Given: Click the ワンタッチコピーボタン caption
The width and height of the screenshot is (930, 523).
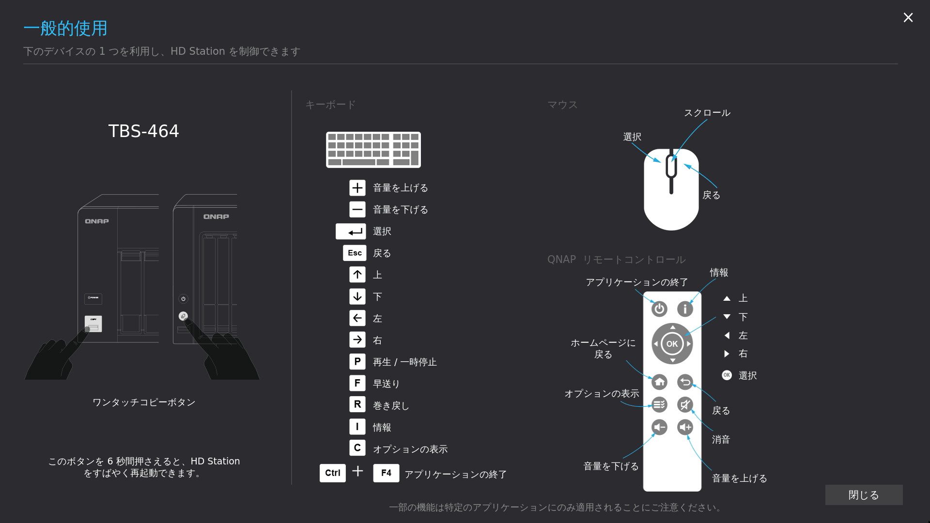Looking at the screenshot, I should point(144,402).
